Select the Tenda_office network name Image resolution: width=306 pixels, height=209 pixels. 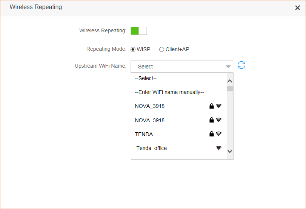click(152, 148)
